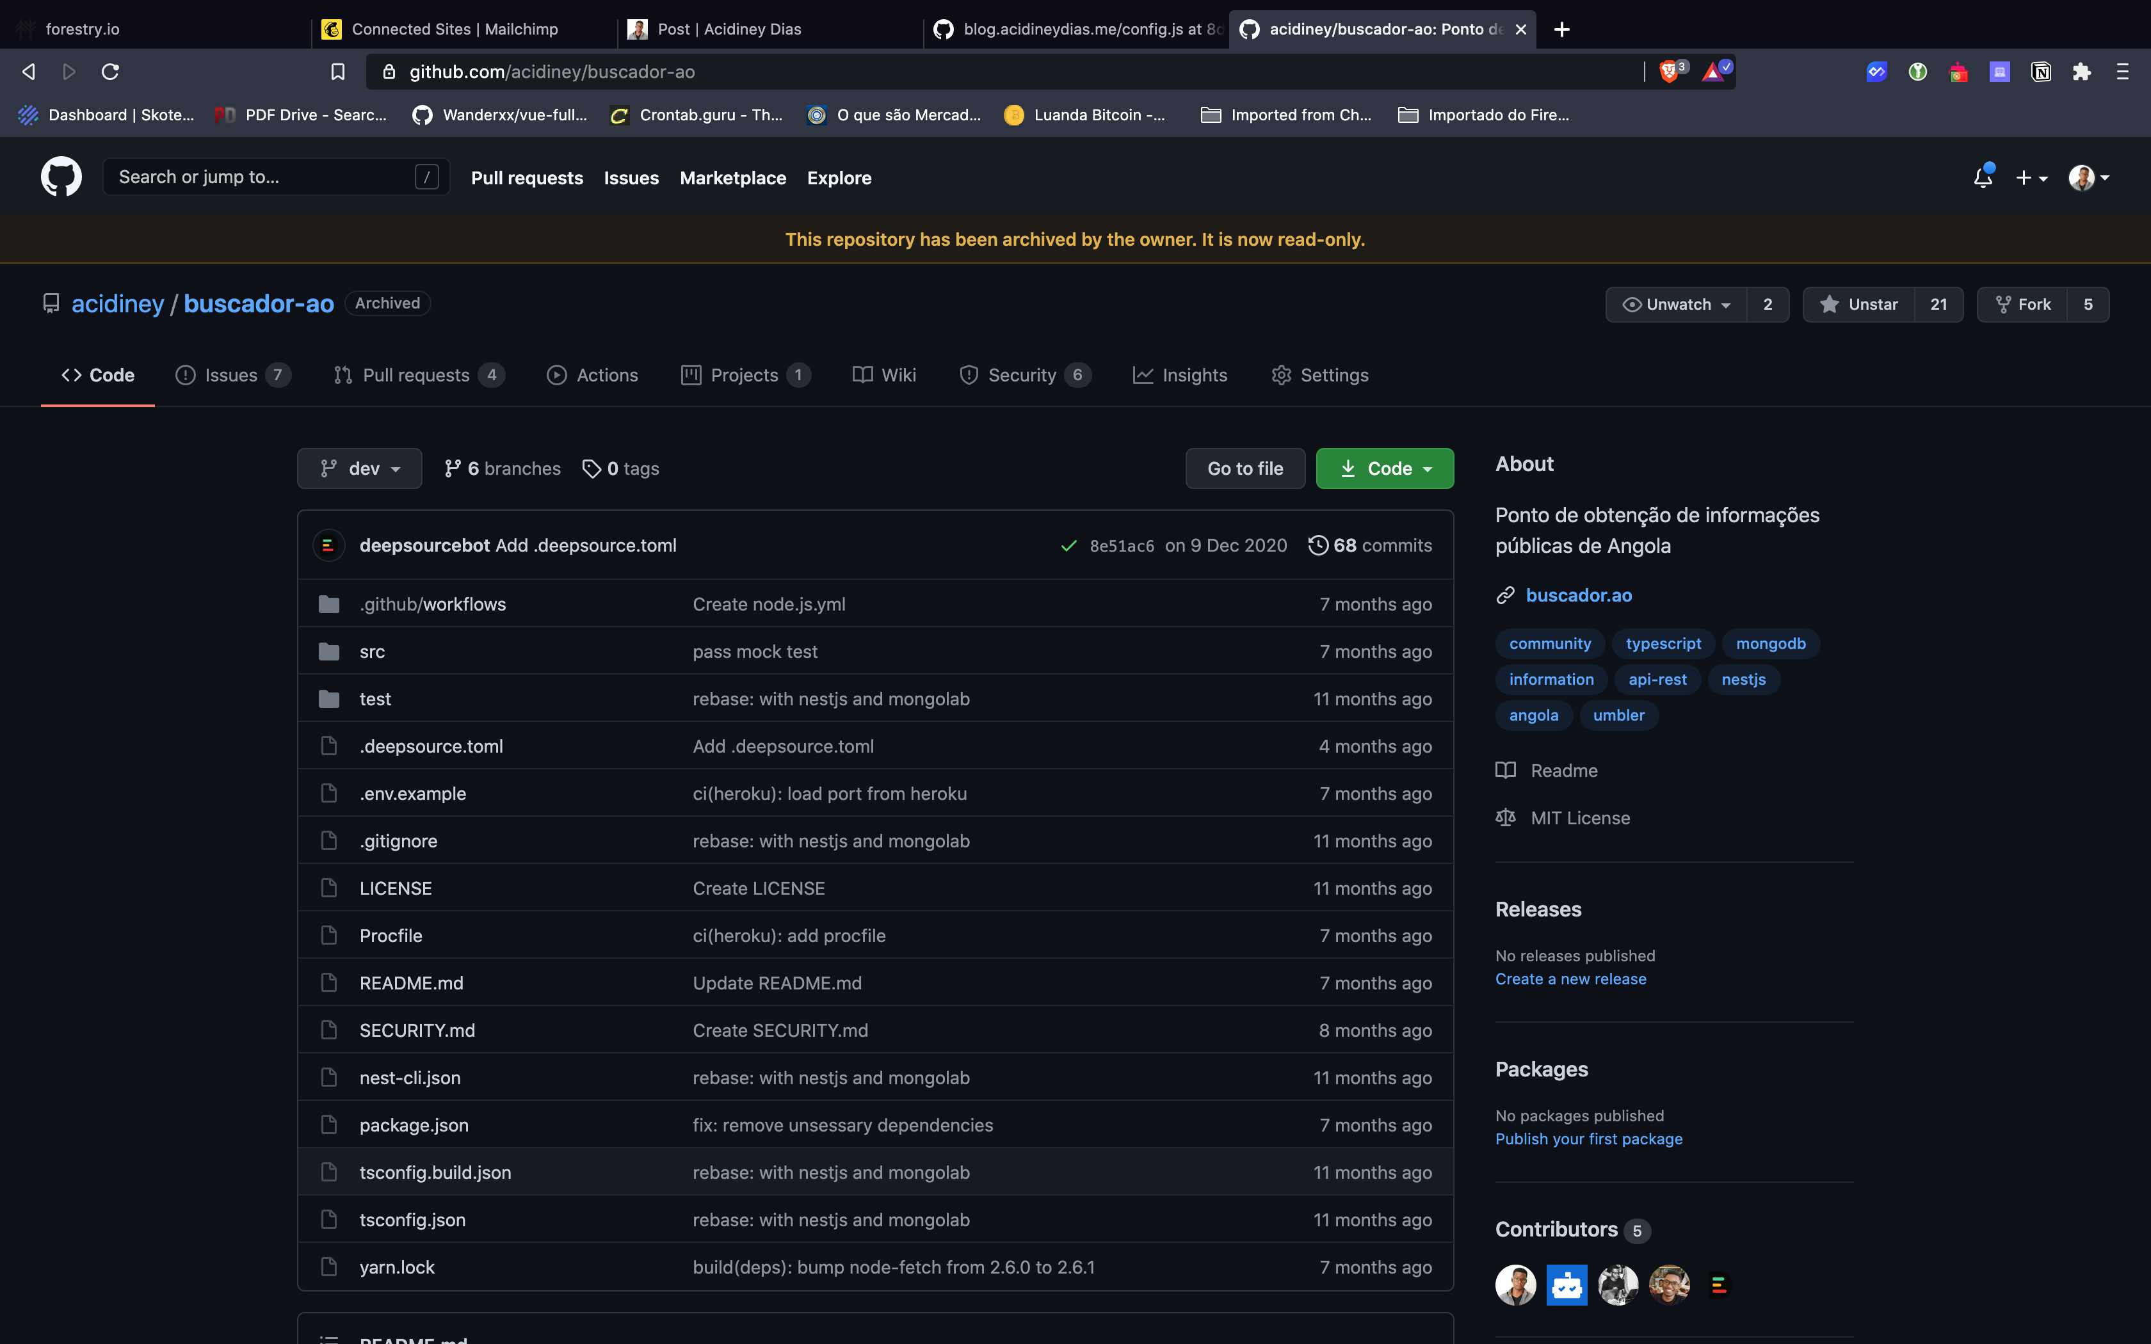Viewport: 2151px width, 1344px height.
Task: Switch to the Code tab
Action: coord(98,375)
